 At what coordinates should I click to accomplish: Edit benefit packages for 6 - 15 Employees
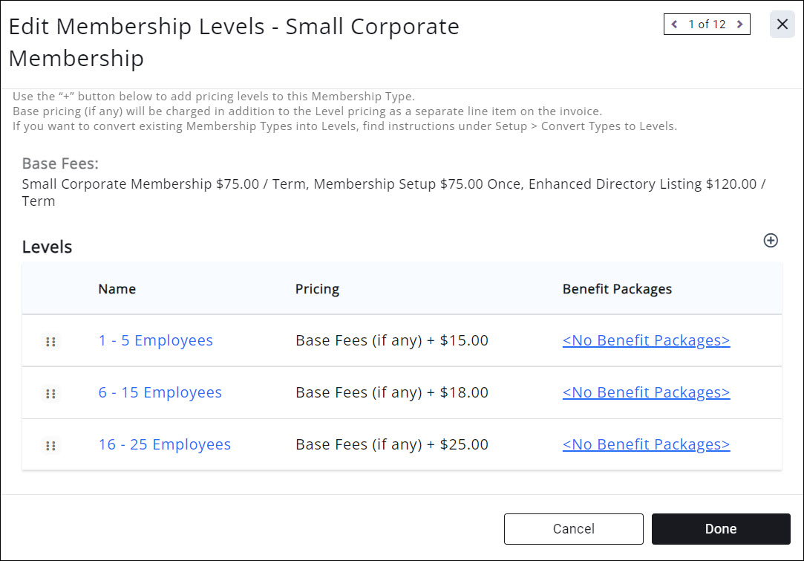tap(646, 392)
